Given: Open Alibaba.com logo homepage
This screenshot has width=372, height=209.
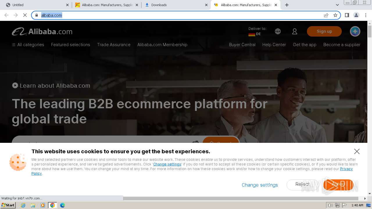Looking at the screenshot, I should click(42, 31).
